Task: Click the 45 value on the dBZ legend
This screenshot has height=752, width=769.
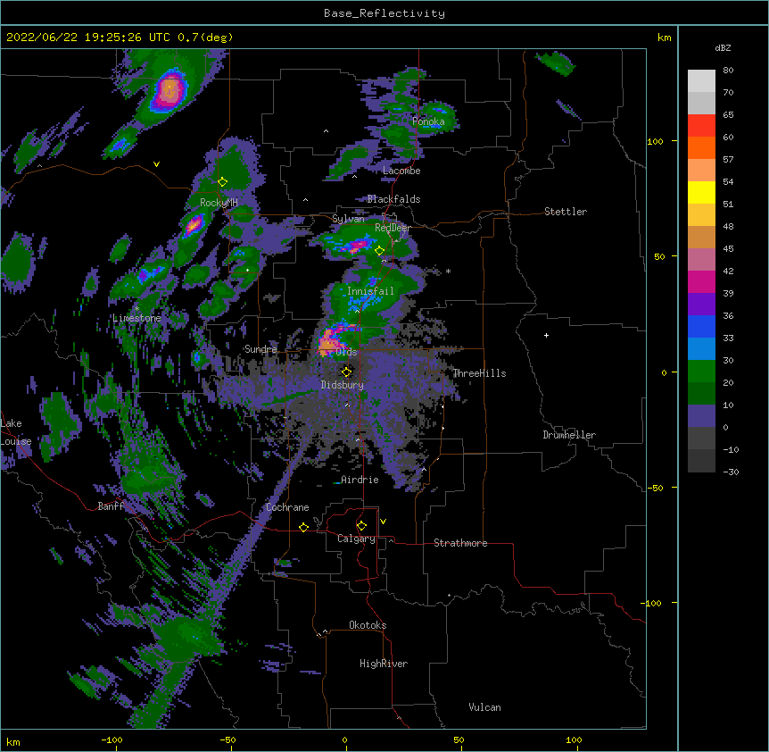Action: coord(728,249)
